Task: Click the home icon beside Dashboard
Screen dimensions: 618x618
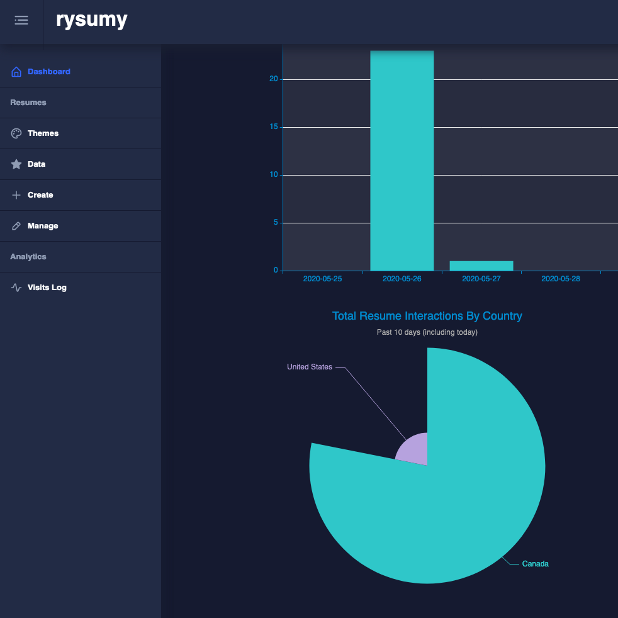Action: (16, 72)
